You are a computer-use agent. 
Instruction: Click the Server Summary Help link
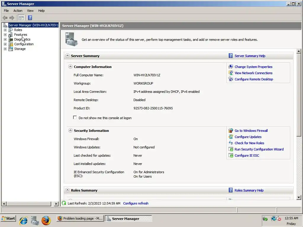coord(250,56)
